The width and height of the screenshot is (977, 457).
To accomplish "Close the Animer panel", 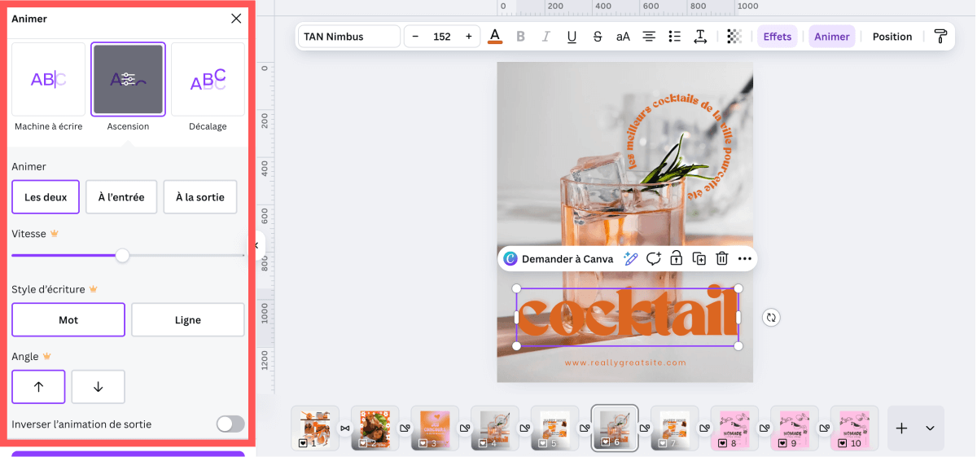I will [236, 19].
